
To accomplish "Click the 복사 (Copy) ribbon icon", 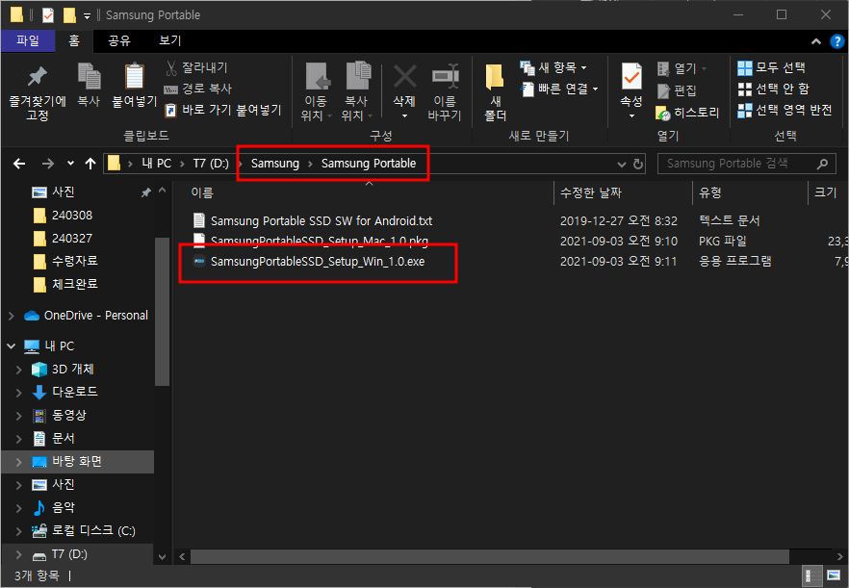I will tap(89, 85).
